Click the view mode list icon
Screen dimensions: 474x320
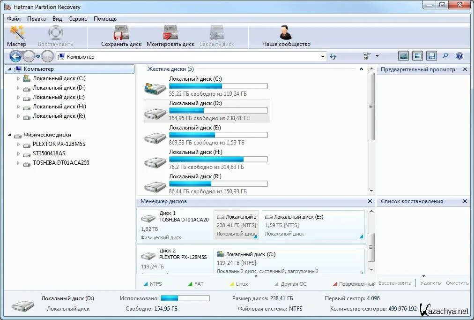point(367,56)
